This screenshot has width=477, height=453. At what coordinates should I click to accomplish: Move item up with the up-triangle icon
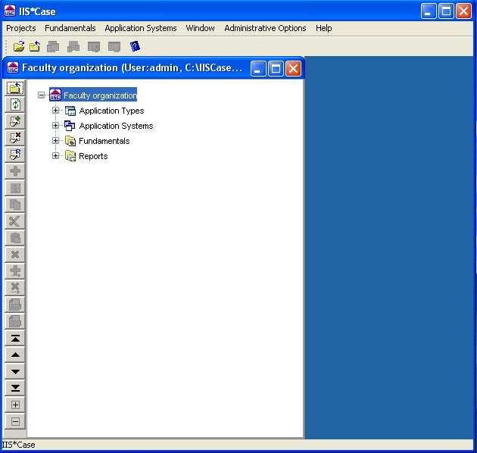click(x=15, y=355)
